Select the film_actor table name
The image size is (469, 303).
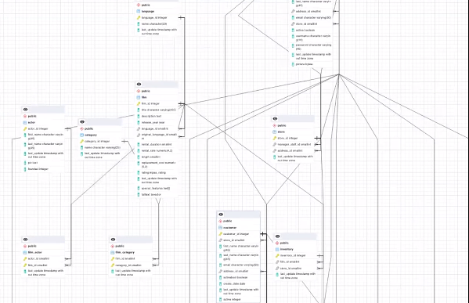coord(35,252)
